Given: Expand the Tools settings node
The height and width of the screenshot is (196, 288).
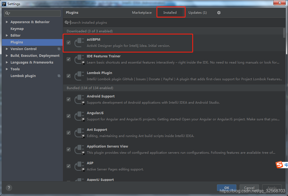Looking at the screenshot, I should click(7, 69).
